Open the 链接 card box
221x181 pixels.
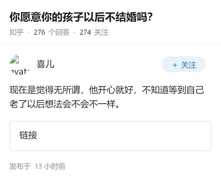111,136
